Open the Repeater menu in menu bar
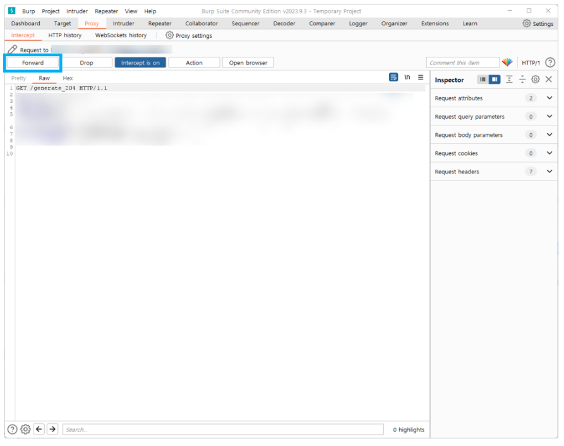 107,11
